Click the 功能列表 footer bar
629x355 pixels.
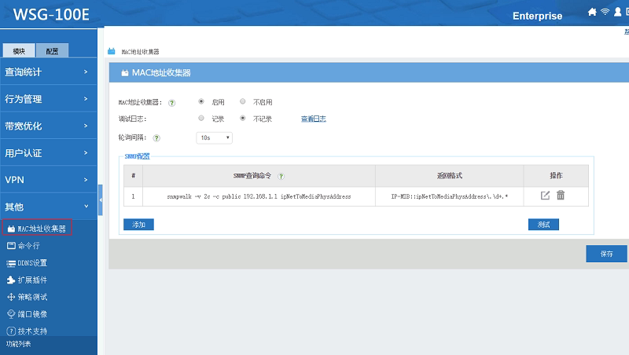point(49,344)
